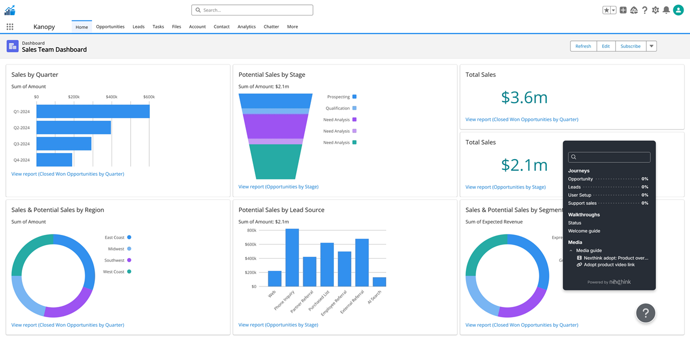
Task: Open the More navigation menu
Action: (x=292, y=26)
